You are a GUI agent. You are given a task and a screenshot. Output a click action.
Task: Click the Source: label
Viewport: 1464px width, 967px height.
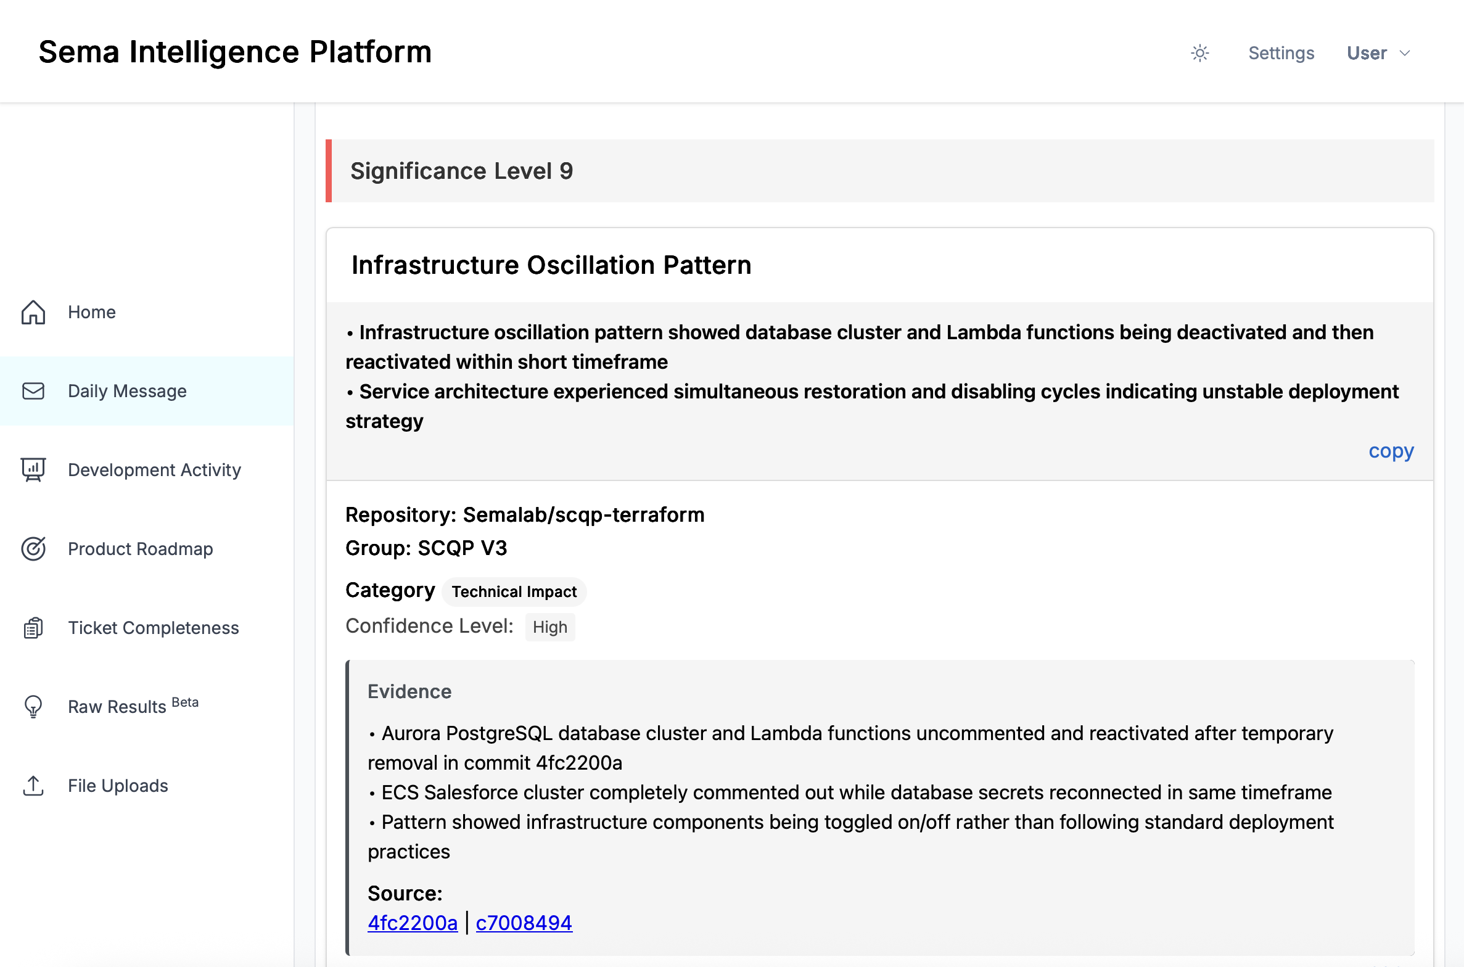(405, 893)
